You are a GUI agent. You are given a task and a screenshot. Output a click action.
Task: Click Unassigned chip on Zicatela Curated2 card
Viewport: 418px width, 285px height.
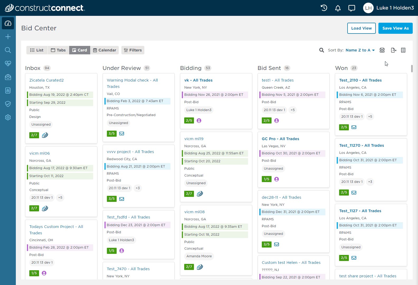point(41,125)
